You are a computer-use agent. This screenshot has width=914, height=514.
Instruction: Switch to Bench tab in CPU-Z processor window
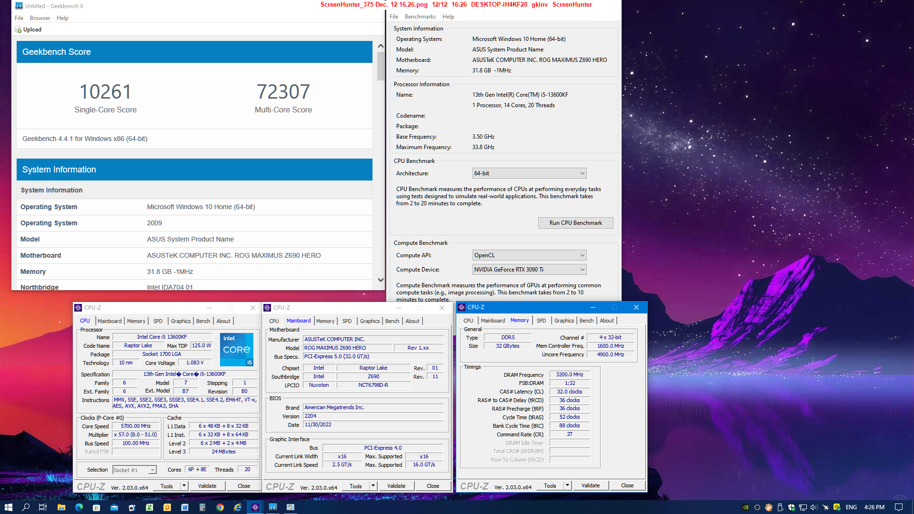203,321
